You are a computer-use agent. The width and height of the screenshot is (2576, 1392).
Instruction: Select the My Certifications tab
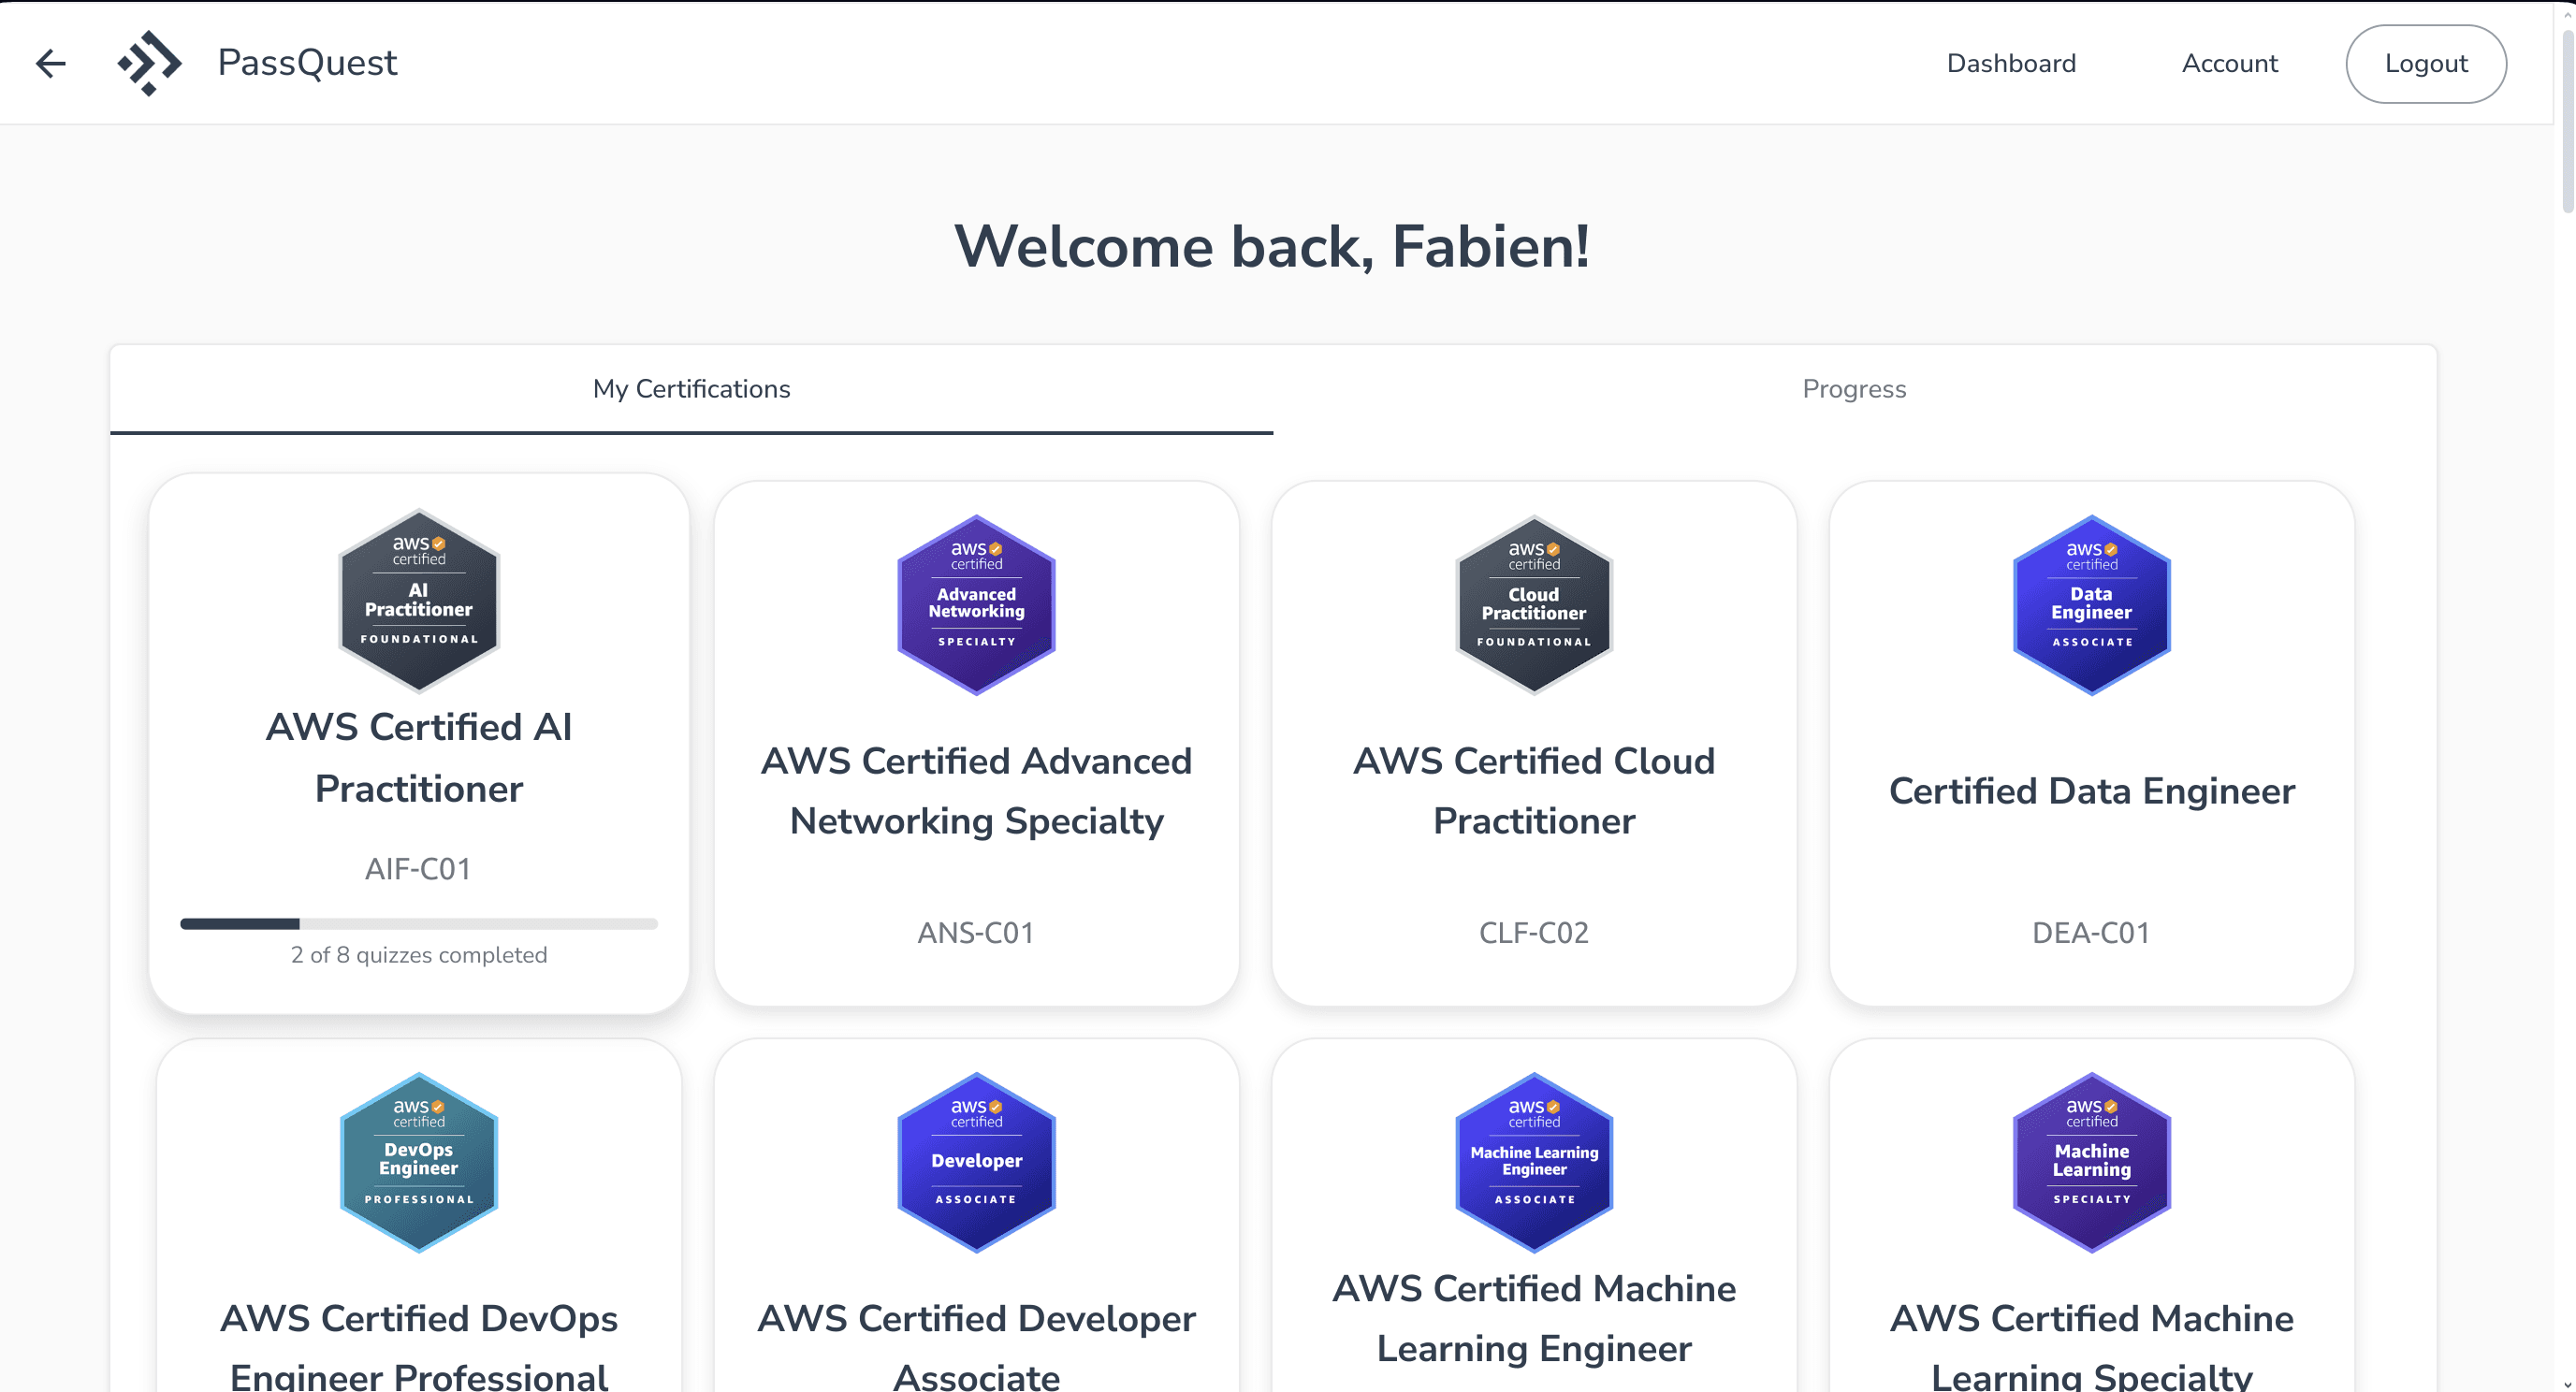click(x=691, y=389)
